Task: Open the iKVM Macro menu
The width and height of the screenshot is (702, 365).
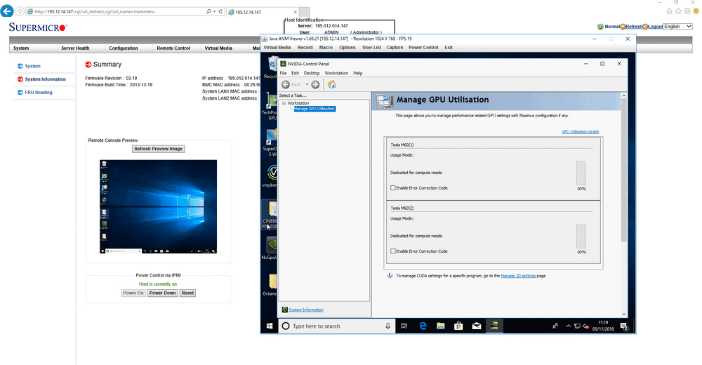Action: pos(326,48)
